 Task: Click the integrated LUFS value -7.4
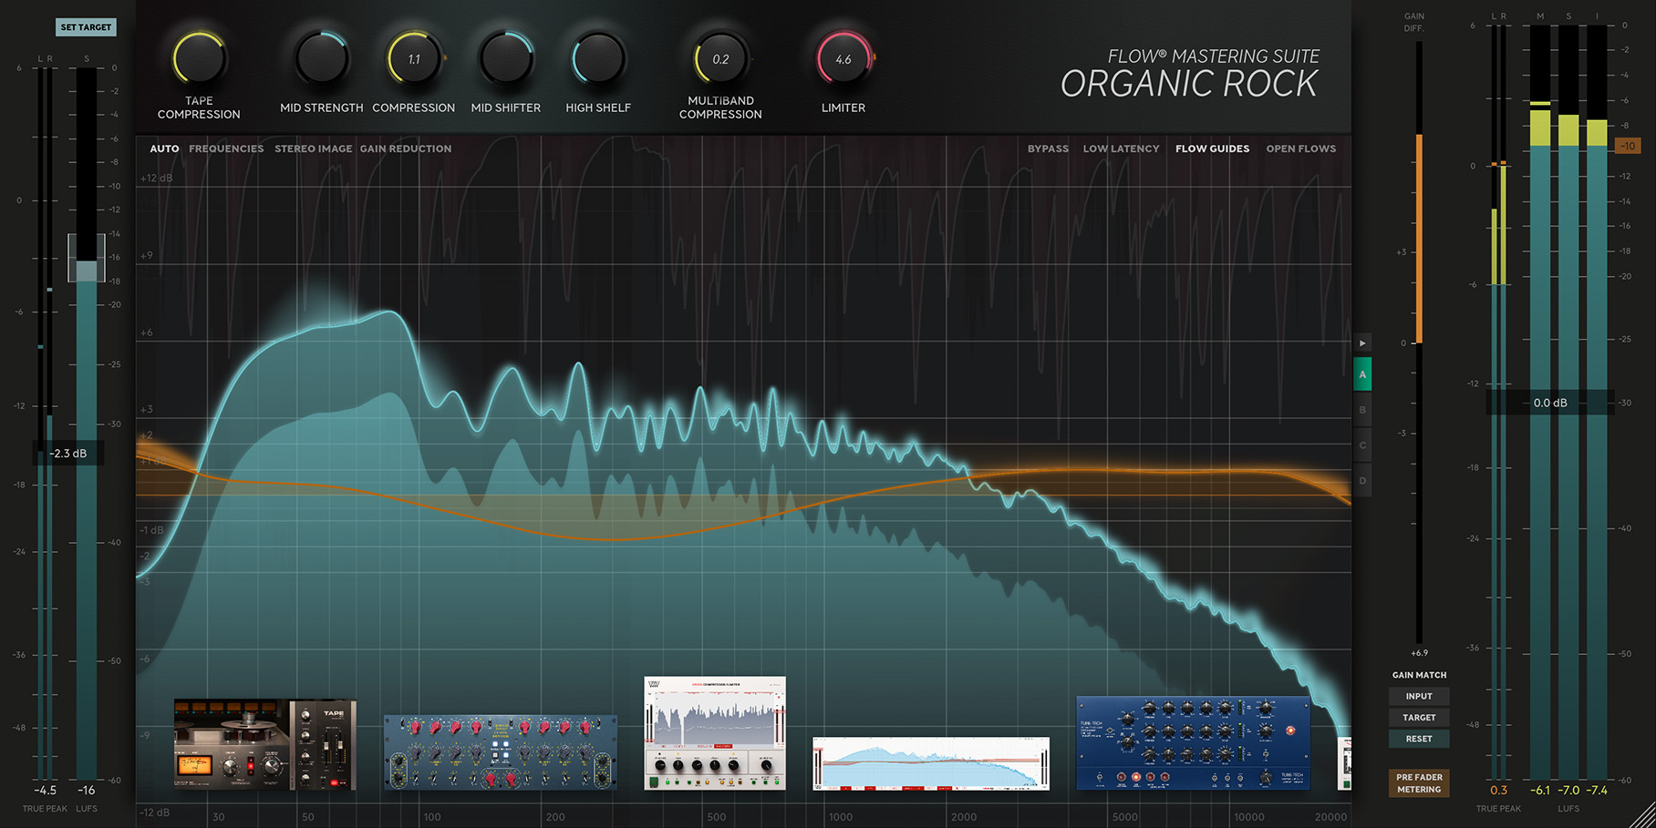pyautogui.click(x=1597, y=790)
